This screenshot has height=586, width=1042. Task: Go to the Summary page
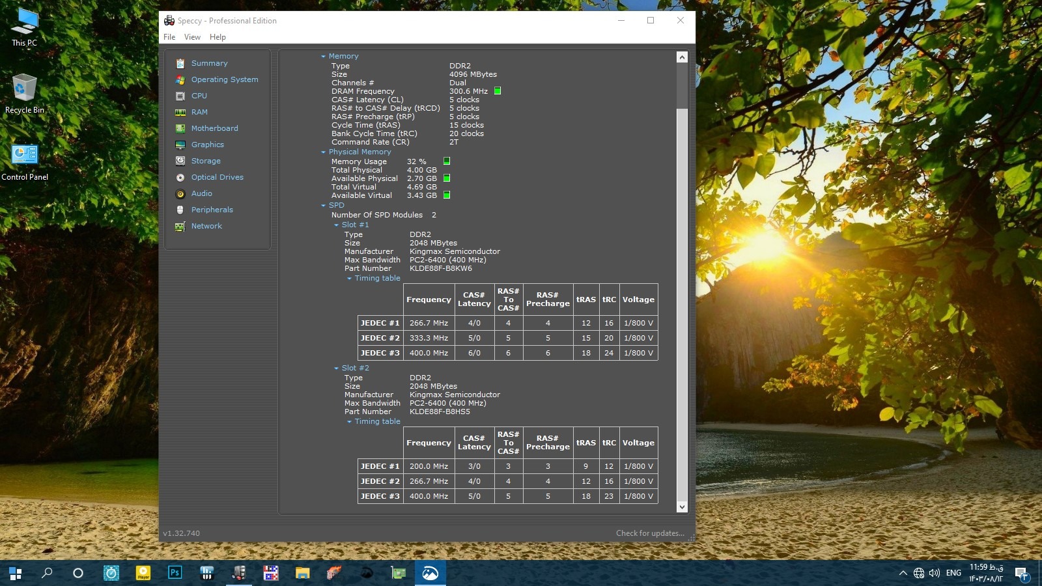point(210,63)
